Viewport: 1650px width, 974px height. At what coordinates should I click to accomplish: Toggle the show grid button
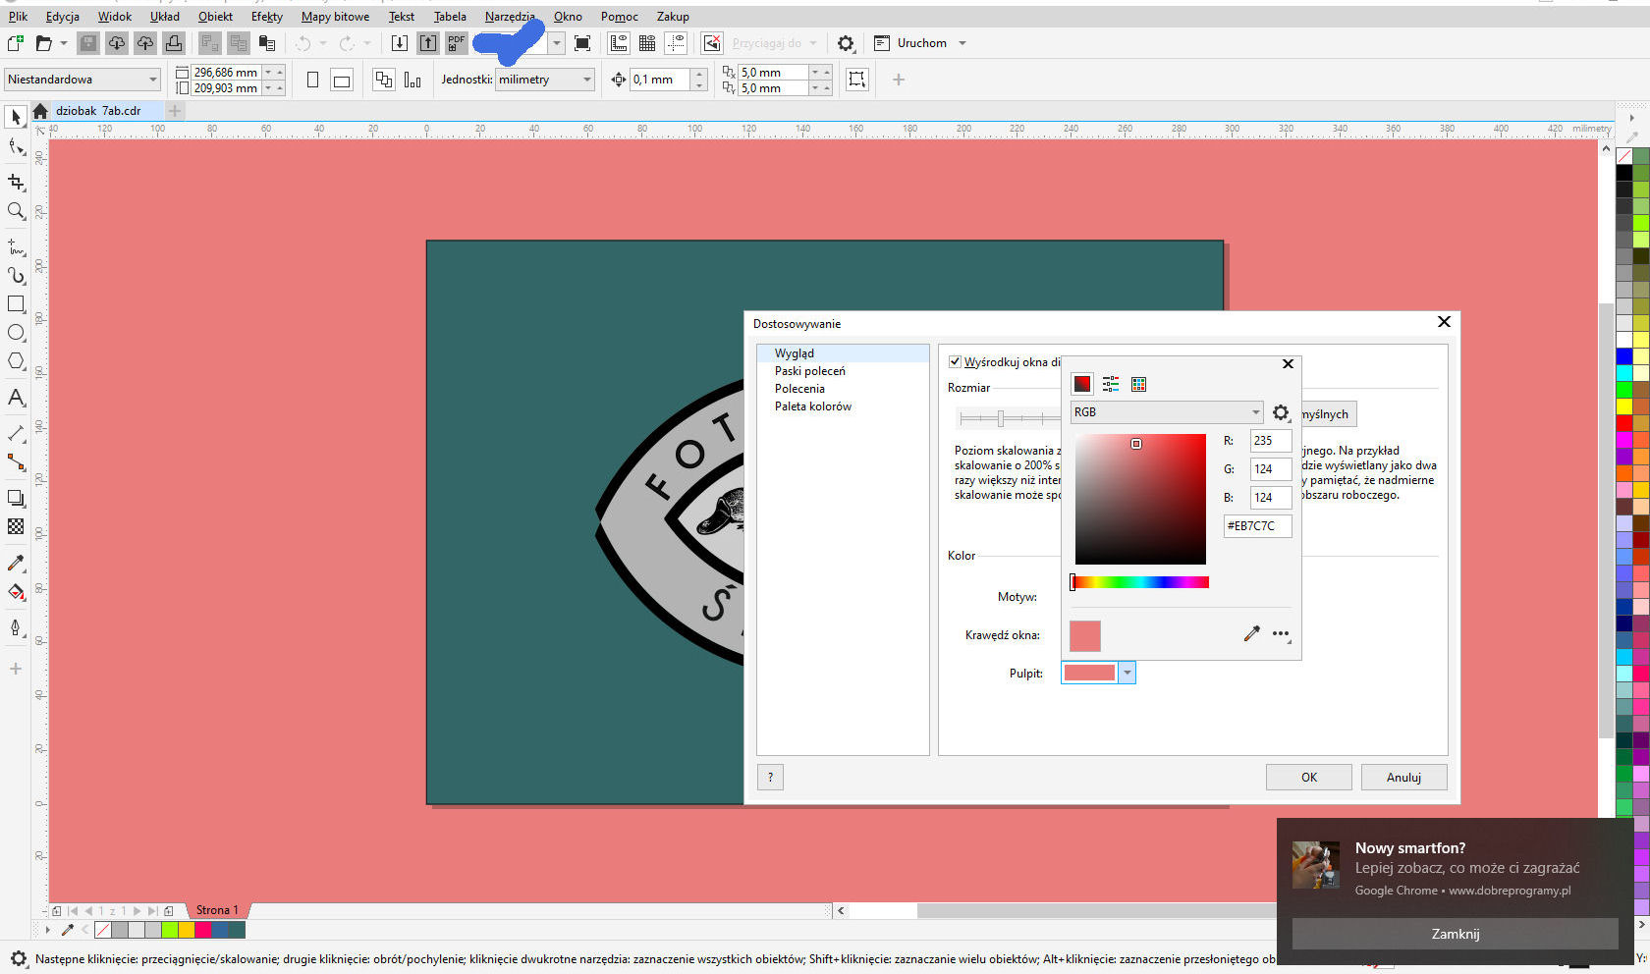(647, 43)
